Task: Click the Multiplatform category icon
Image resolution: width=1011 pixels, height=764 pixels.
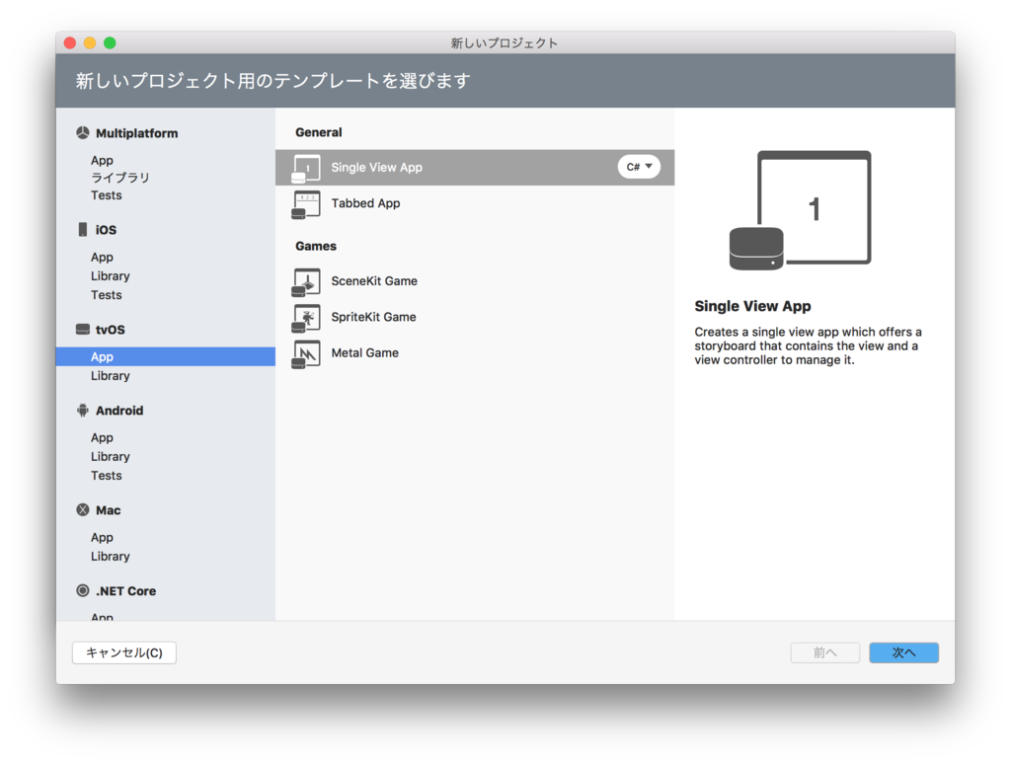Action: pos(83,133)
